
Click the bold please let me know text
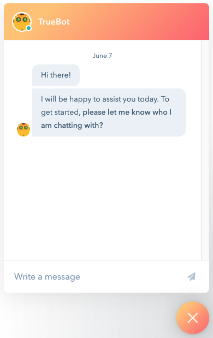click(127, 112)
